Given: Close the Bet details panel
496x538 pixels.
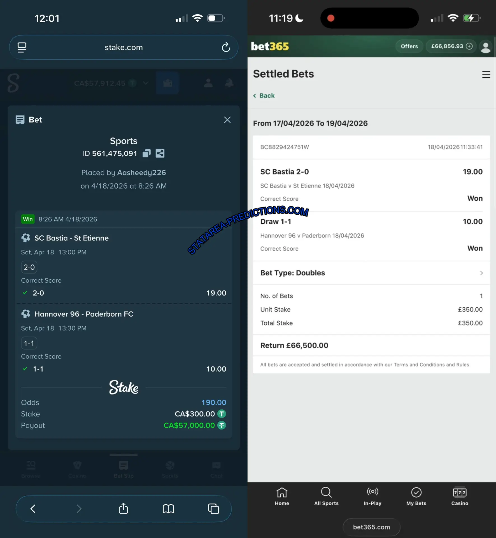Looking at the screenshot, I should [x=227, y=120].
